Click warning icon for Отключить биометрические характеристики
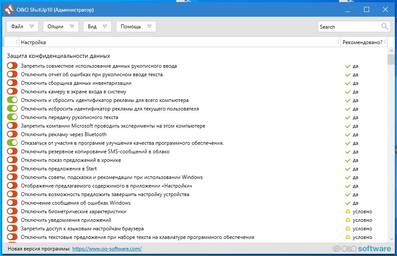Image resolution: width=397 pixels, height=256 pixels. coord(348,211)
